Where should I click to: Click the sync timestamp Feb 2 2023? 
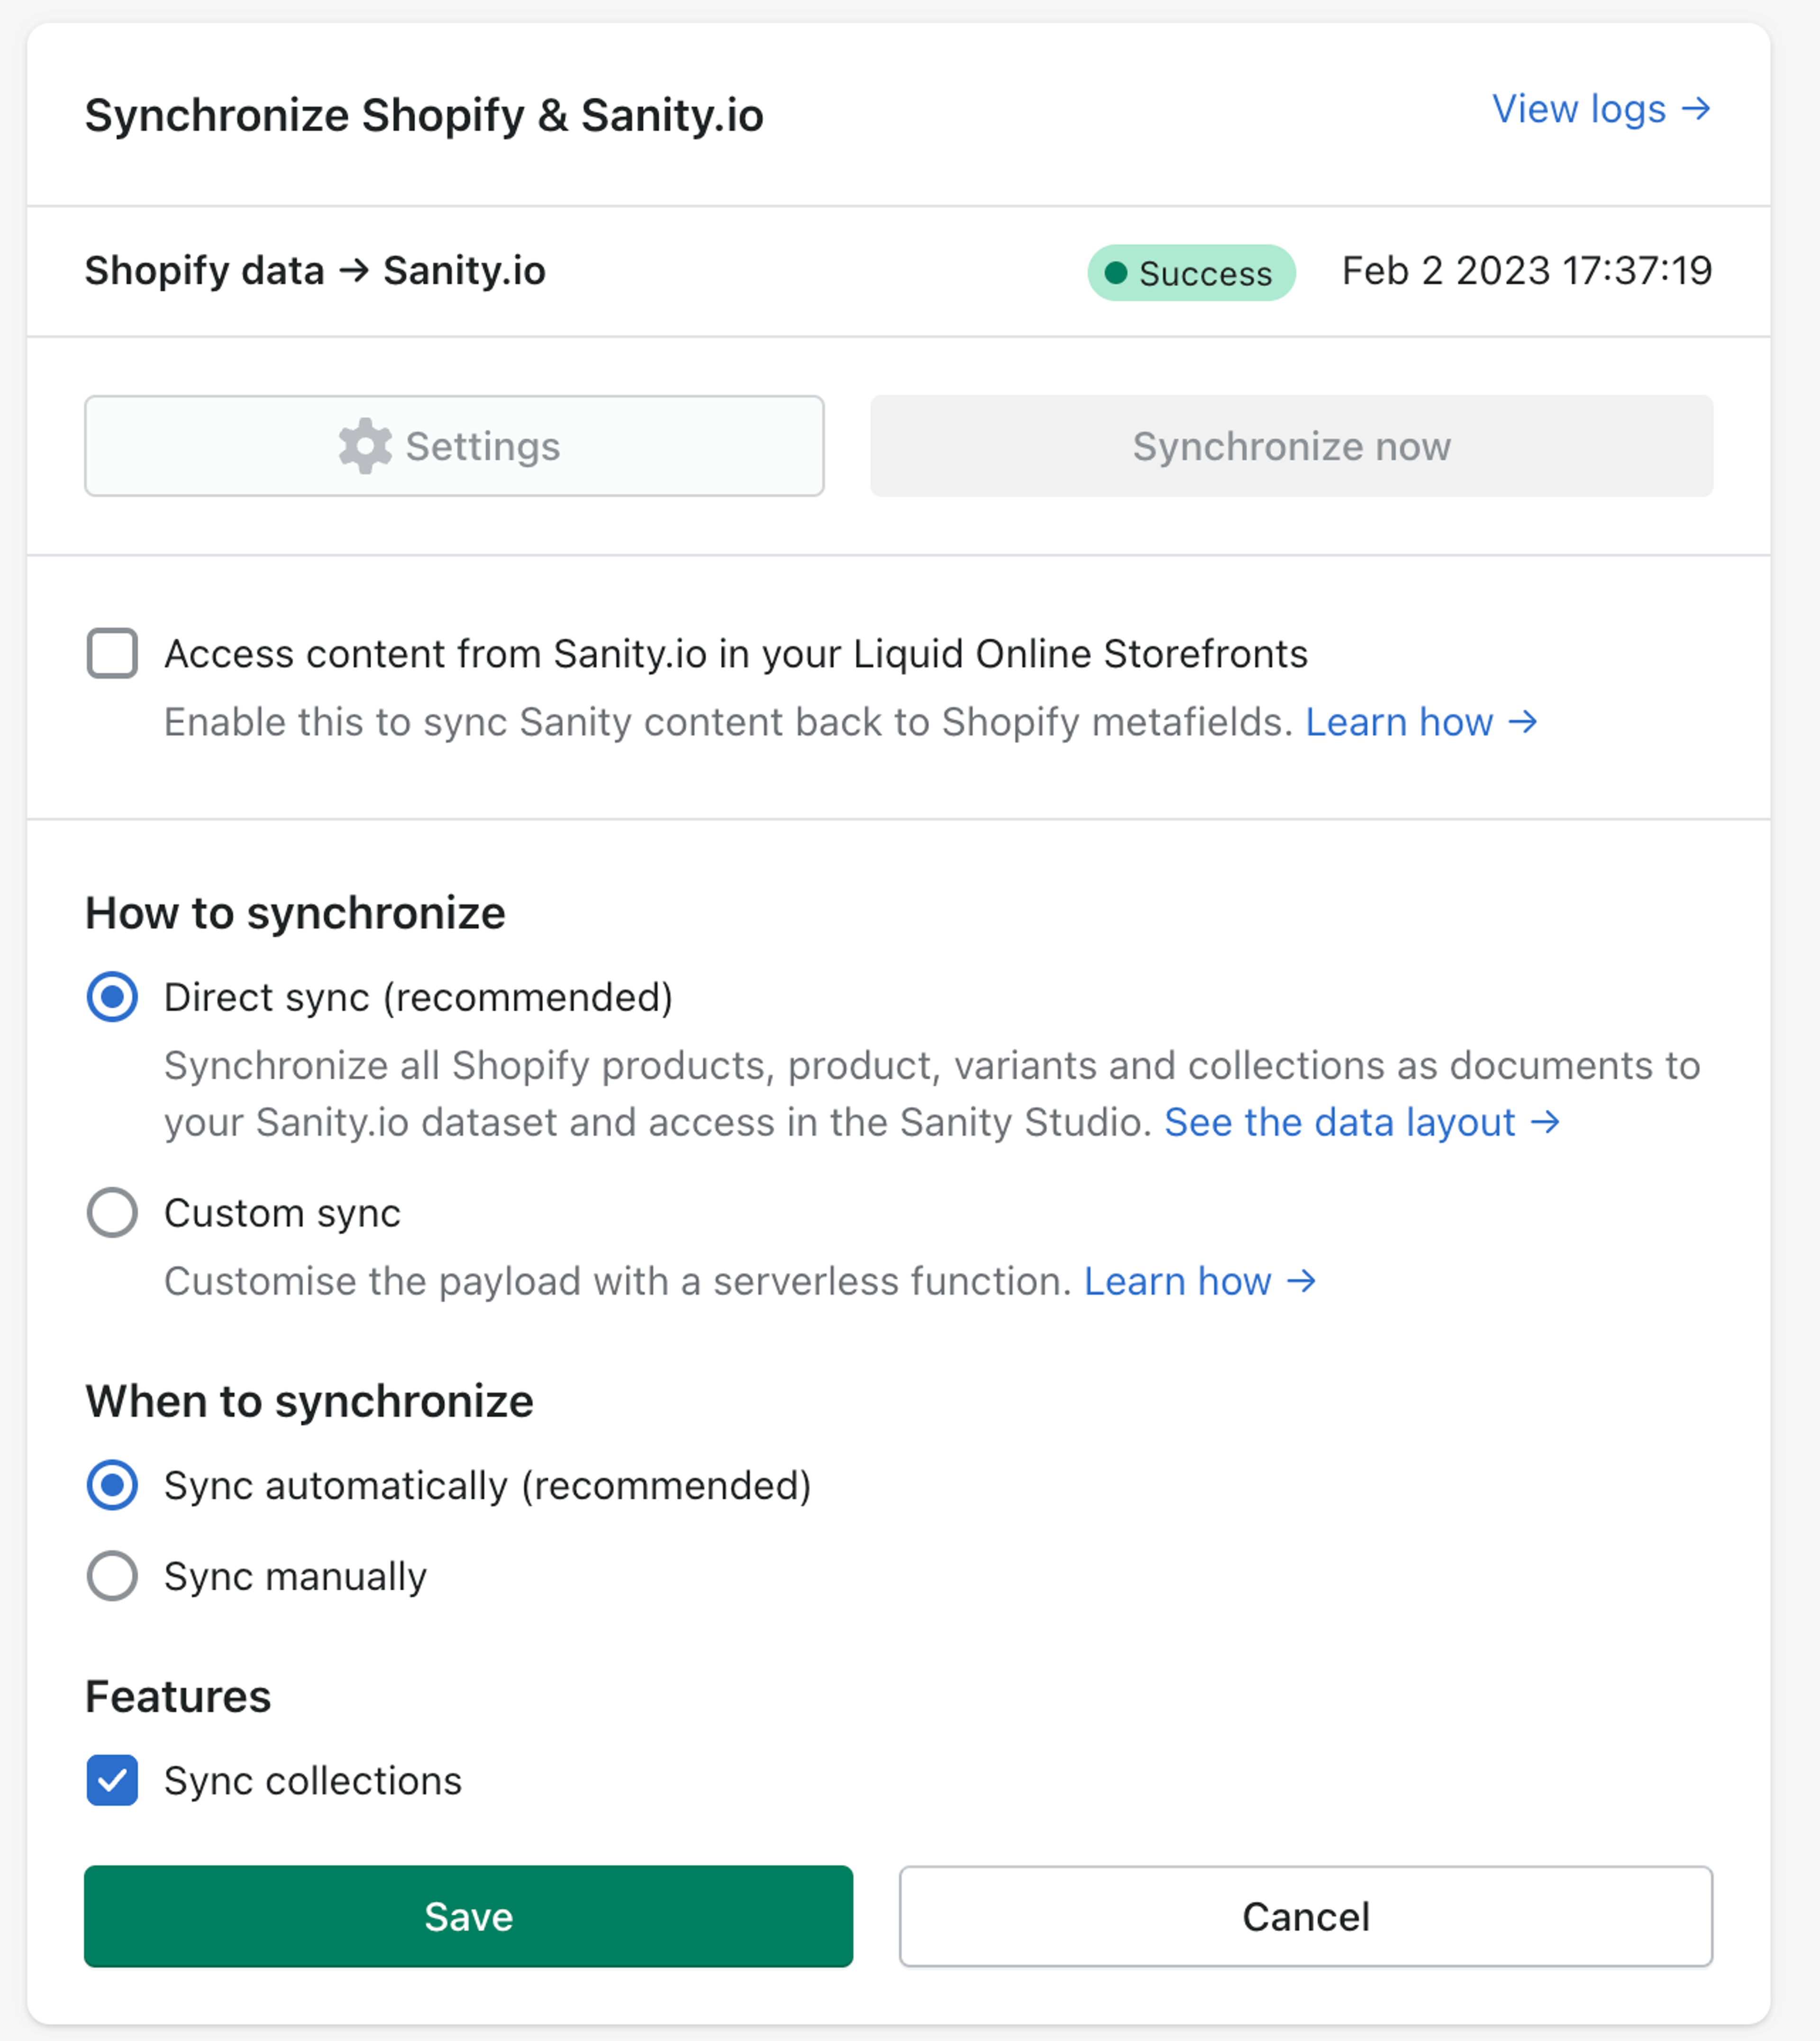[1526, 271]
